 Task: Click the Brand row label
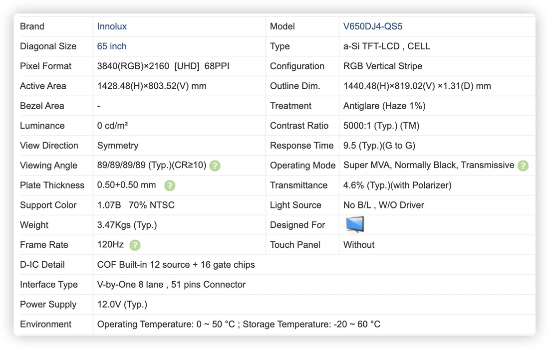tap(32, 26)
